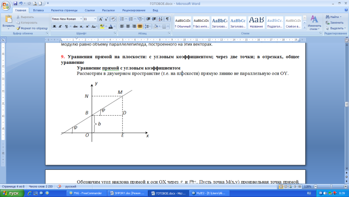
Task: Toggle paragraph marks (¶) display
Action: click(x=167, y=19)
